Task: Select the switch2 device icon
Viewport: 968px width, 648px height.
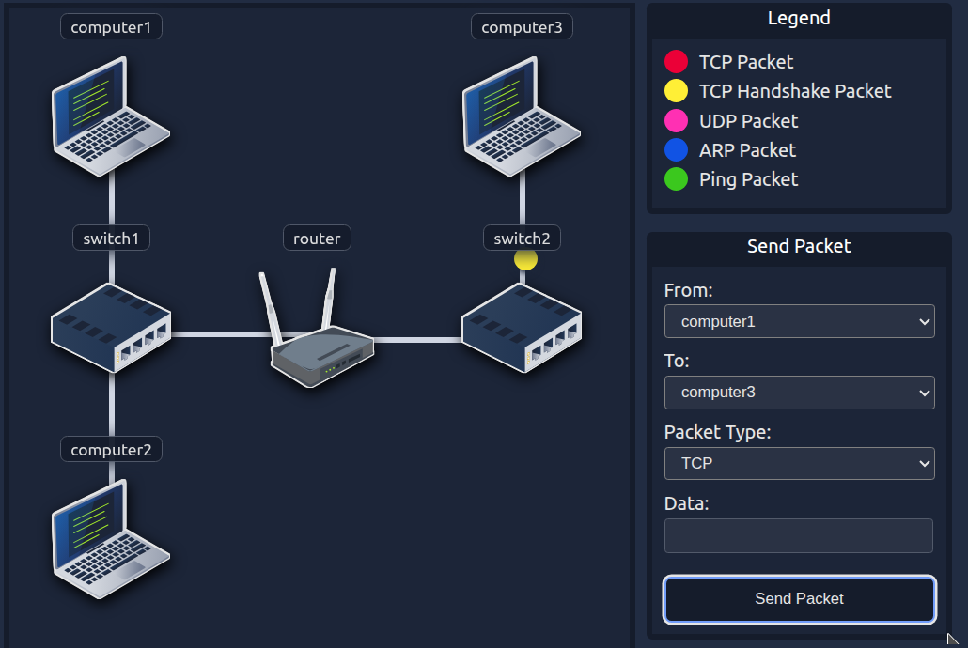Action: coord(522,326)
